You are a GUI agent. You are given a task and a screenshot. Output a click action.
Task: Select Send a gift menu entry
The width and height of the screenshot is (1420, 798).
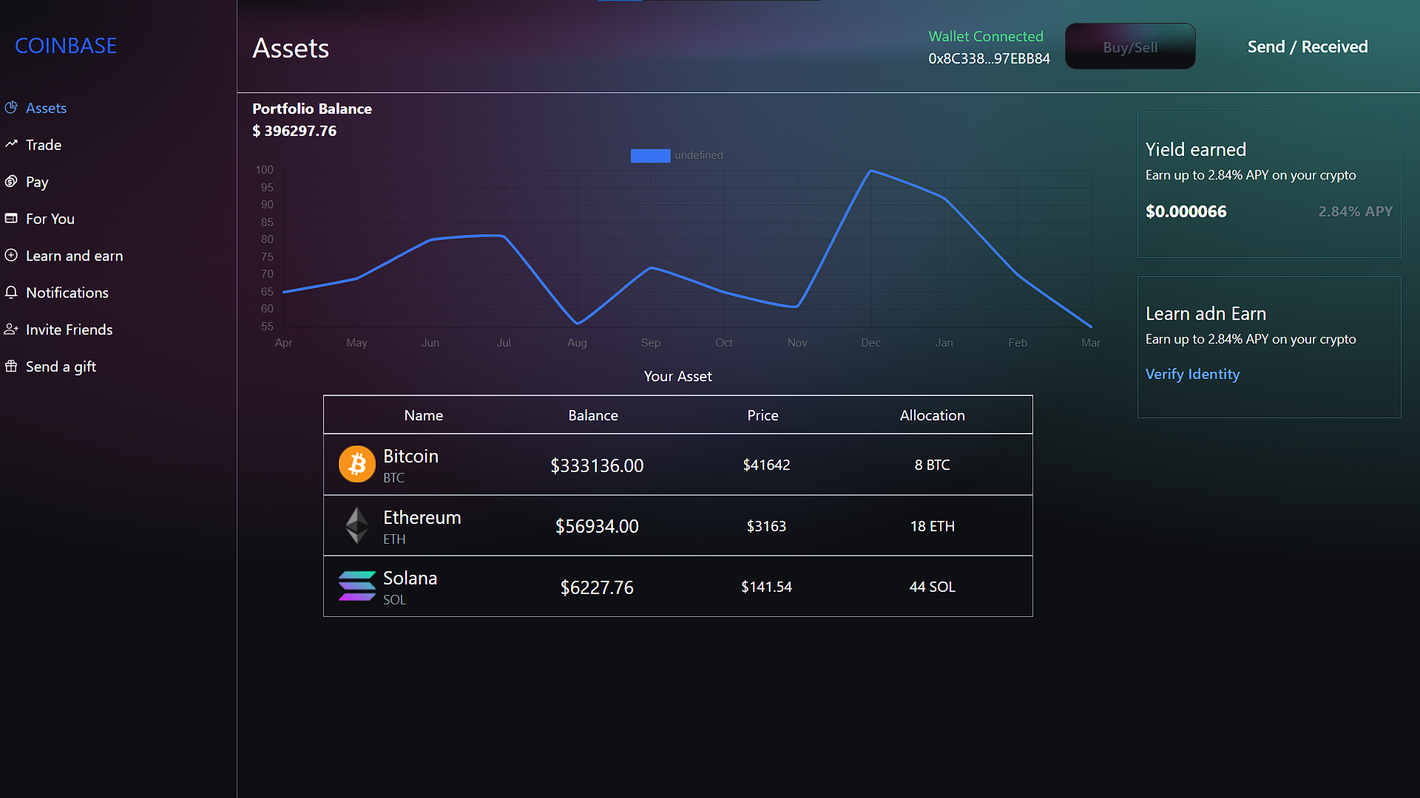pyautogui.click(x=61, y=366)
